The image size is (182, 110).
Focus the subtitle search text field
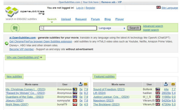coord(68,28)
